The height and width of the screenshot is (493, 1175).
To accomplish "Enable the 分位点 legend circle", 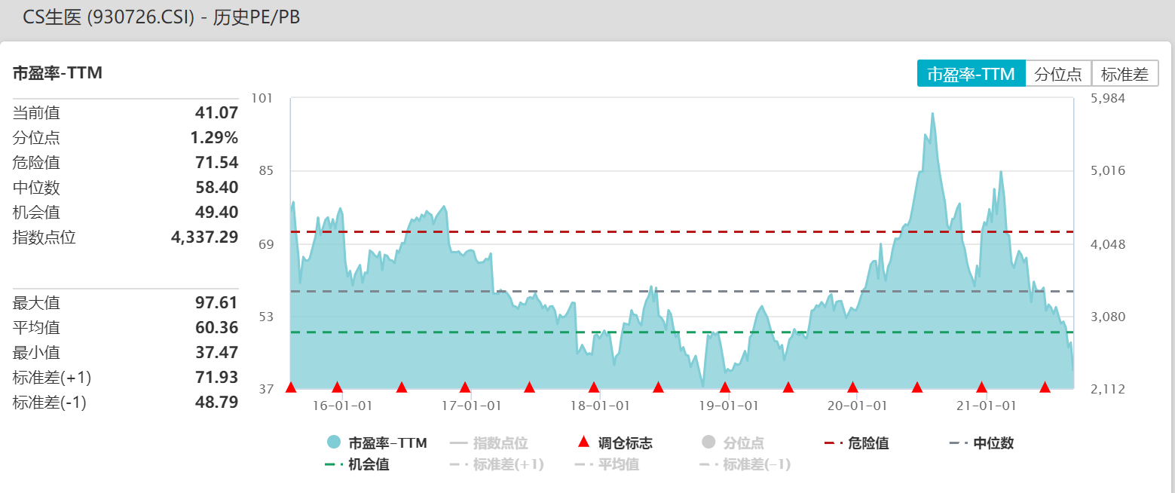I will point(732,442).
